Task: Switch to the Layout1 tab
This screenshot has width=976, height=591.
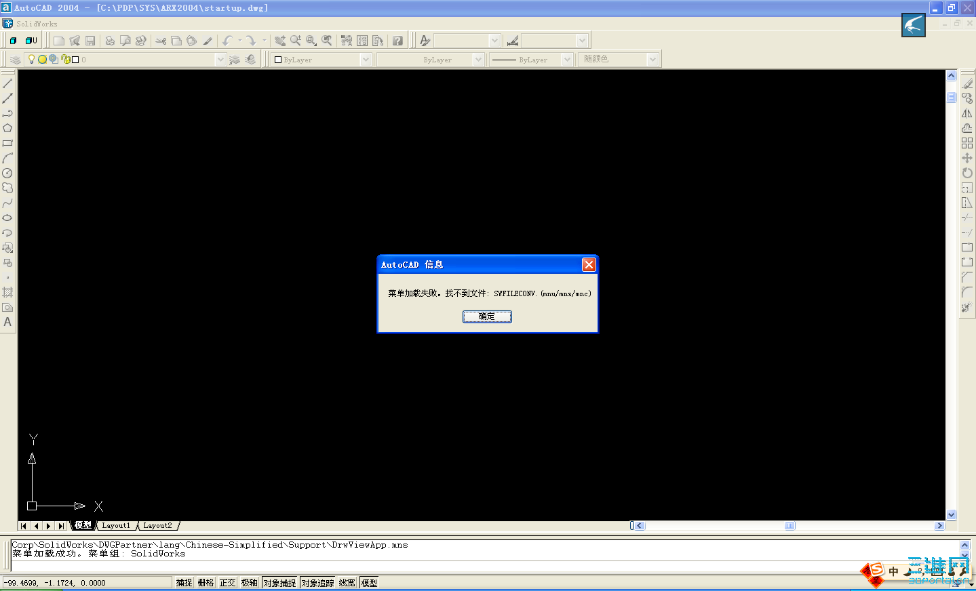Action: tap(116, 525)
